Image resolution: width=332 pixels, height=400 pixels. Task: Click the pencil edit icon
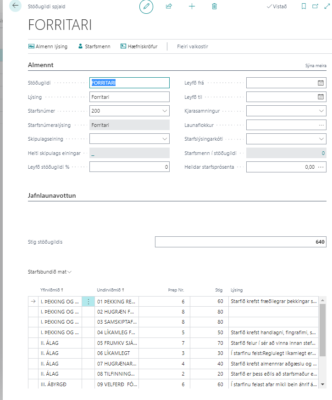tap(146, 6)
